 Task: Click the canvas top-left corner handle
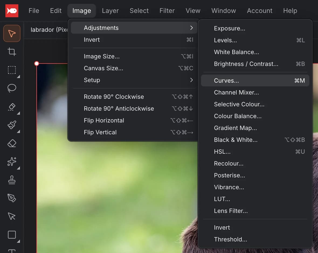37,64
